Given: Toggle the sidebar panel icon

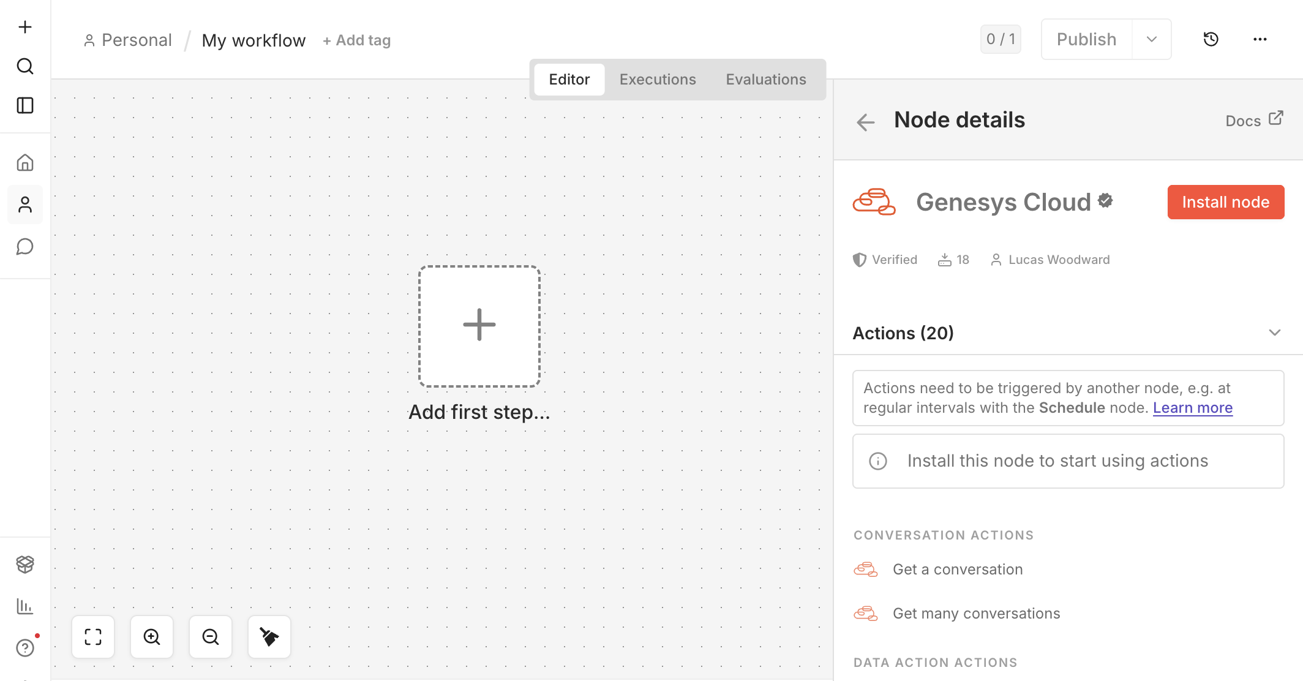Looking at the screenshot, I should (x=25, y=105).
